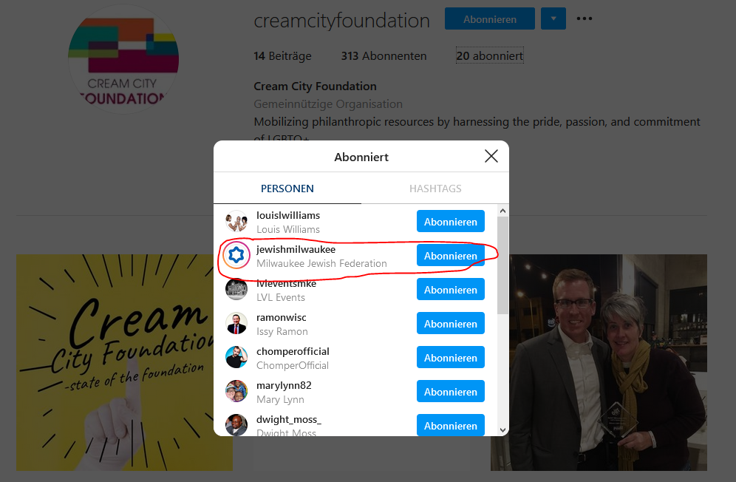Open the Cream City Foundation profile logo
The image size is (736, 482).
123,58
